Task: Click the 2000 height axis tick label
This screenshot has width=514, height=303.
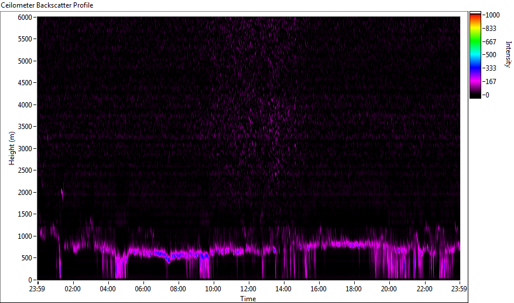Action: (25, 193)
